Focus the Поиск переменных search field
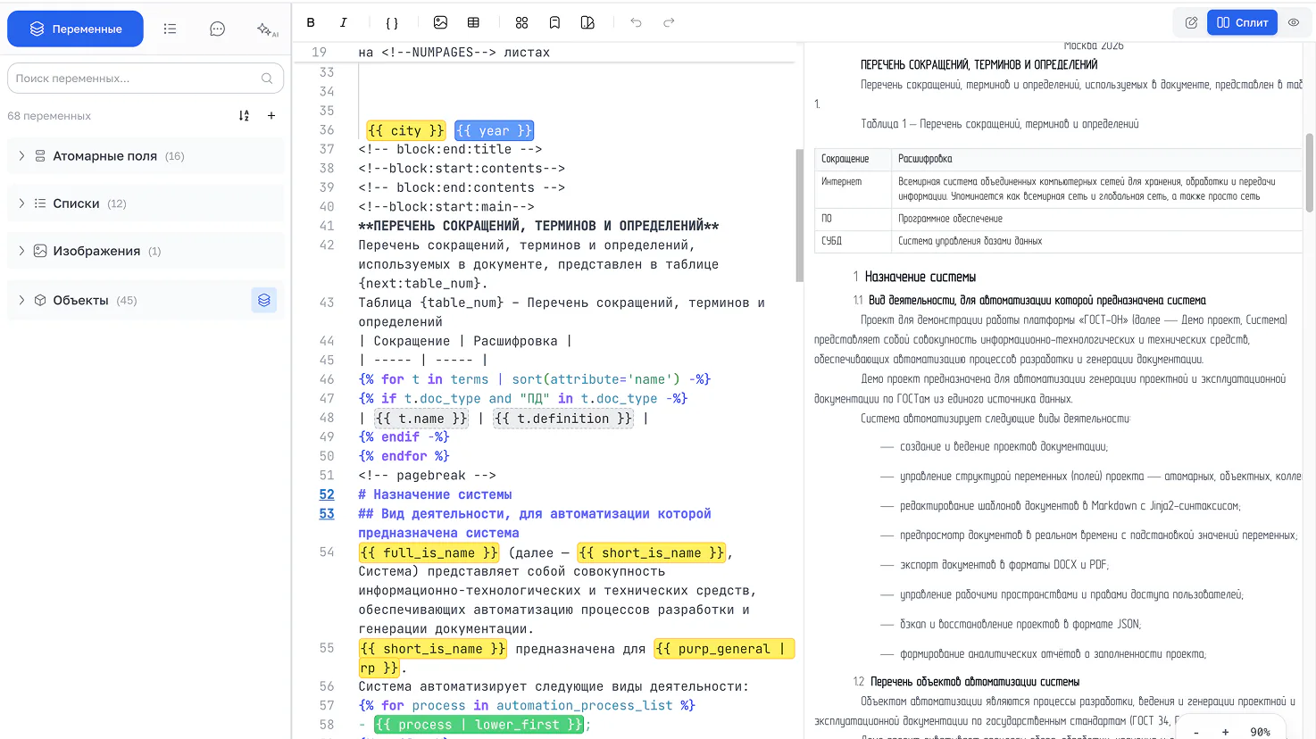The height and width of the screenshot is (739, 1316). click(x=146, y=79)
